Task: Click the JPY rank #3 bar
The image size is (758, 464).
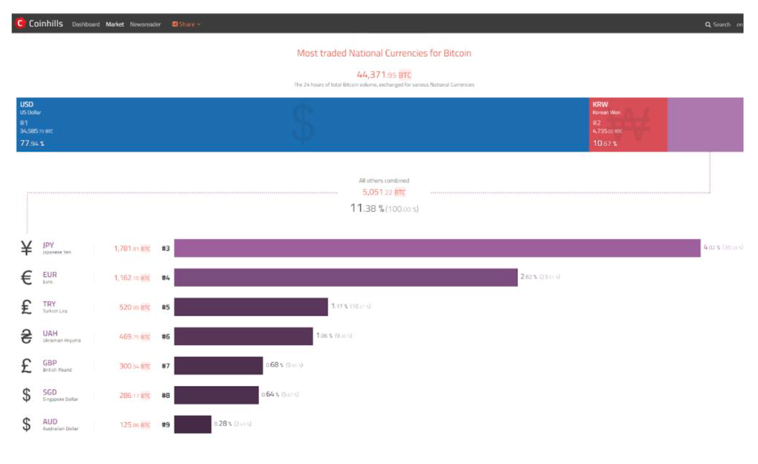Action: (x=437, y=248)
